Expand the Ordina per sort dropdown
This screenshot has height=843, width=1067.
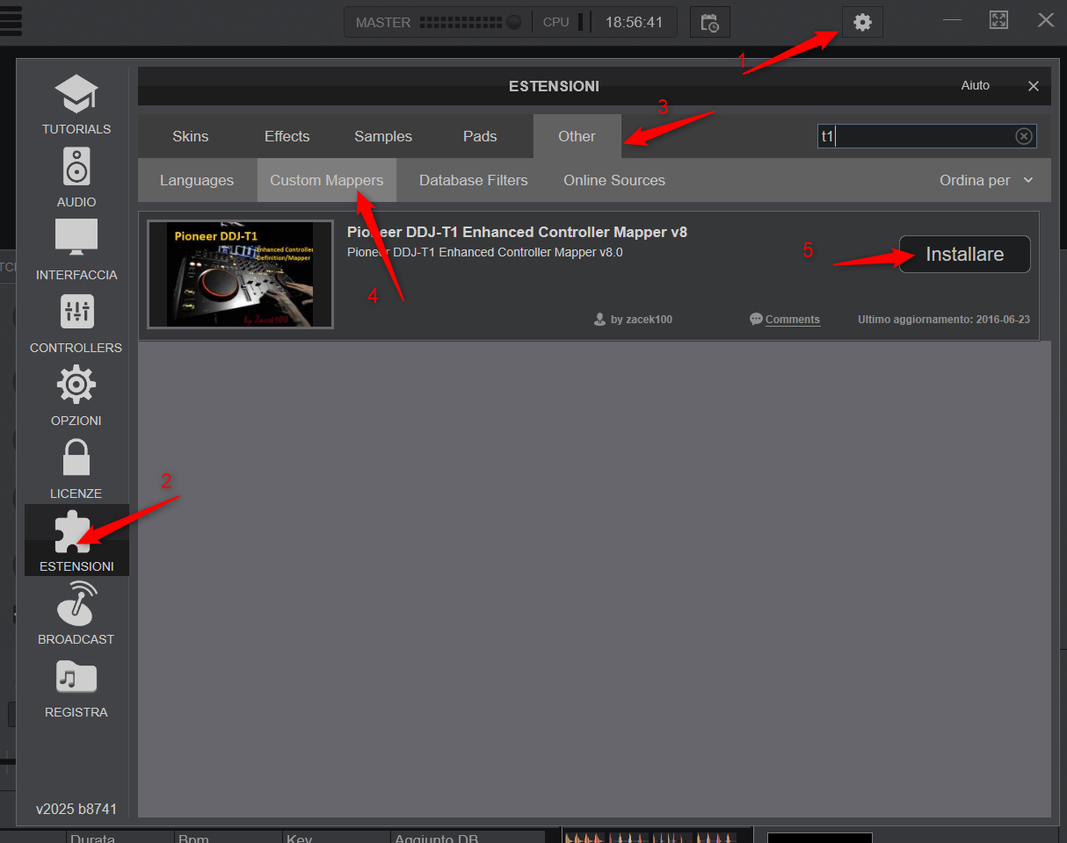(x=986, y=180)
